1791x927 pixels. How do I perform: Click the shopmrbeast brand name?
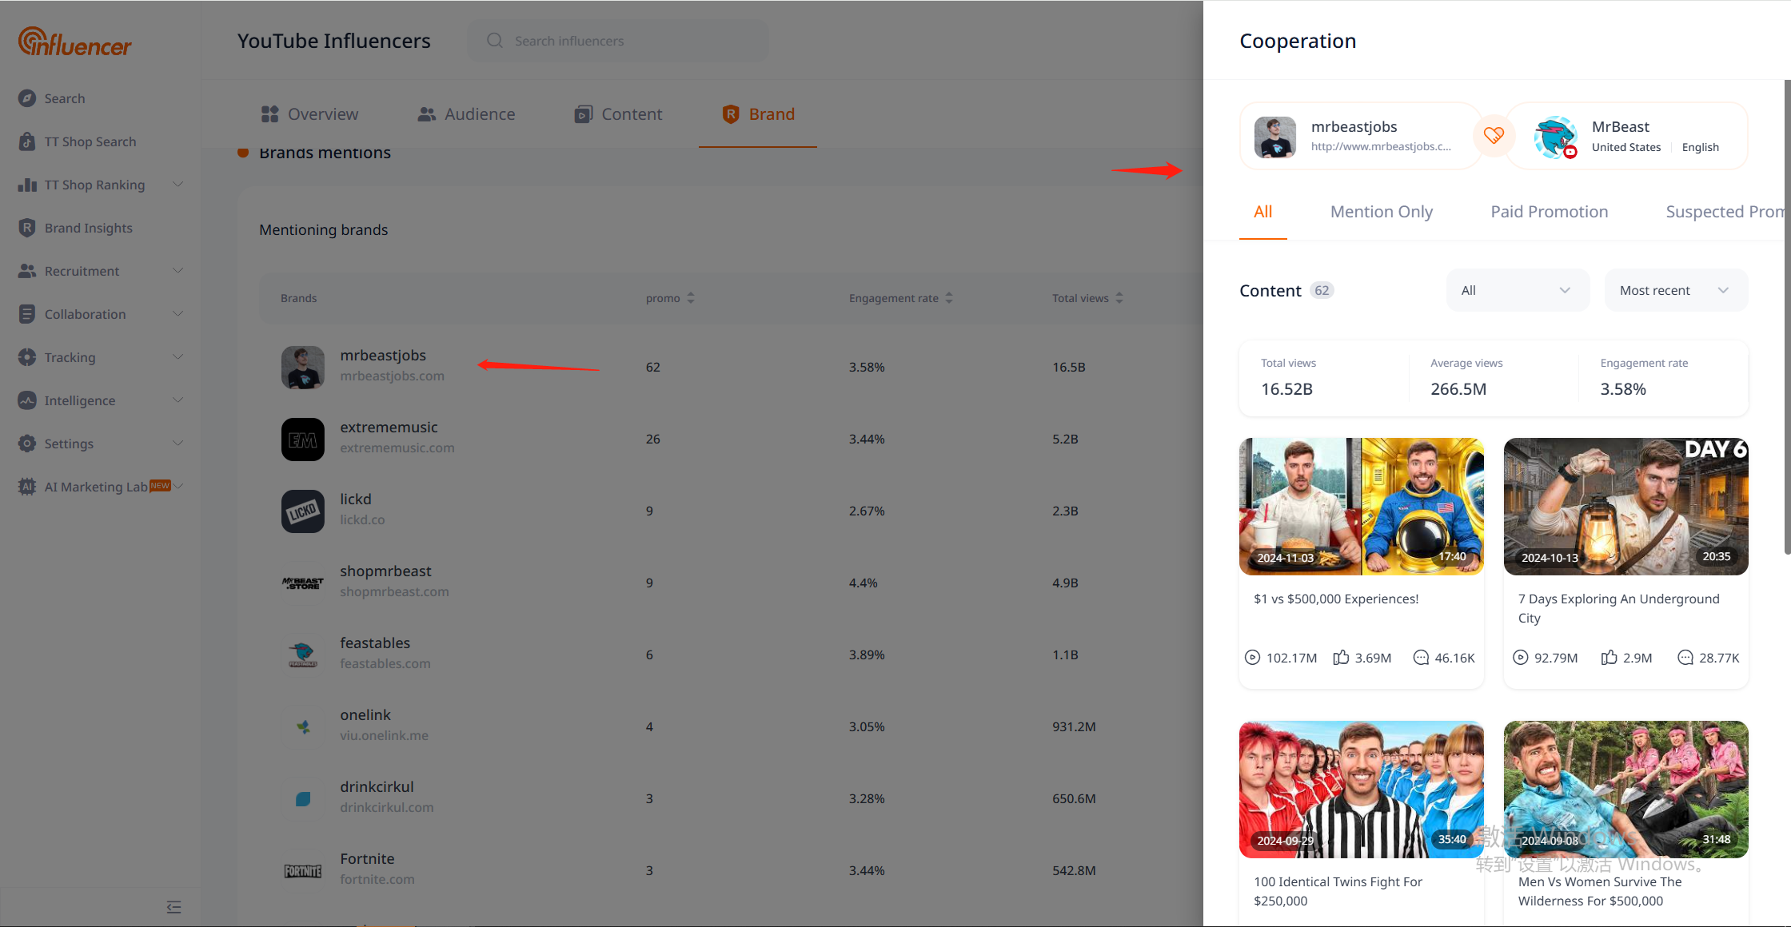point(385,571)
